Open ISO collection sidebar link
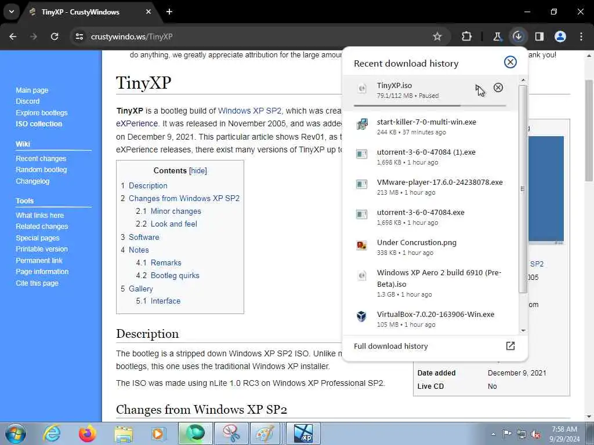 (39, 124)
